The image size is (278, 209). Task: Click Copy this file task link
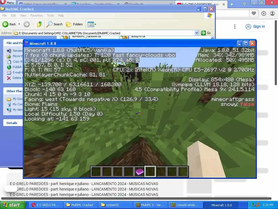(15, 62)
